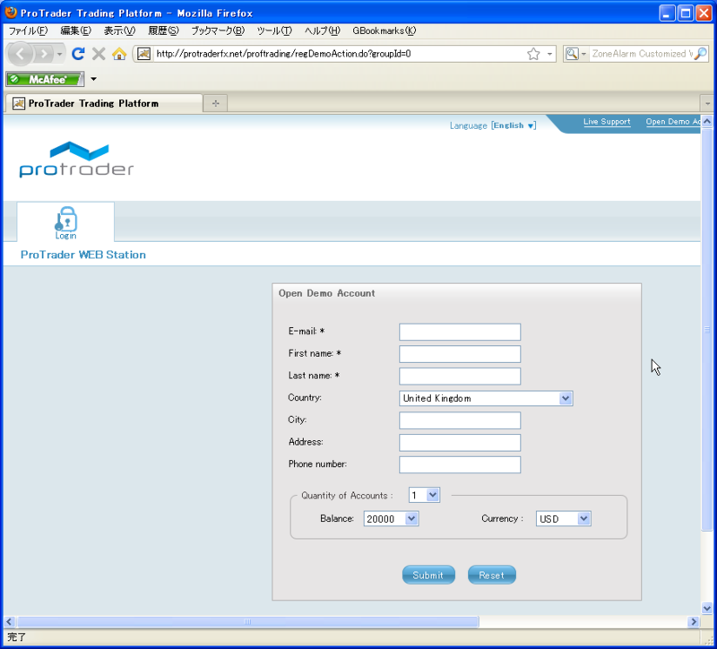This screenshot has height=649, width=717.
Task: Click the browser Forward arrow
Action: coord(44,55)
